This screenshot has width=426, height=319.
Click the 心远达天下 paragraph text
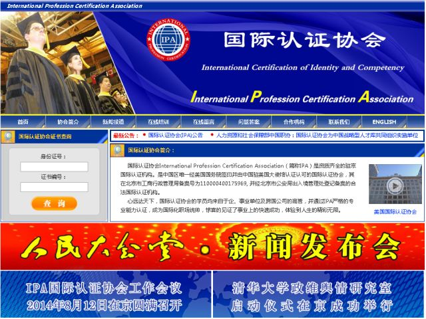click(x=238, y=205)
